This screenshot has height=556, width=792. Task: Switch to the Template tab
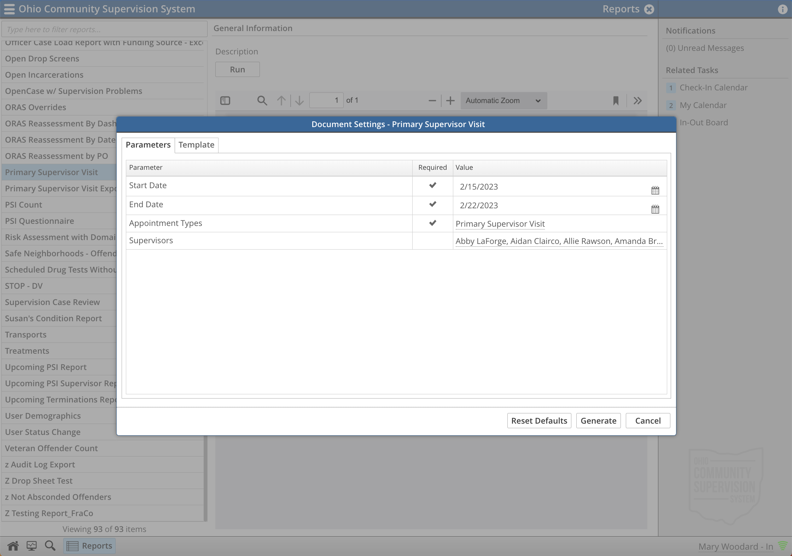[196, 145]
